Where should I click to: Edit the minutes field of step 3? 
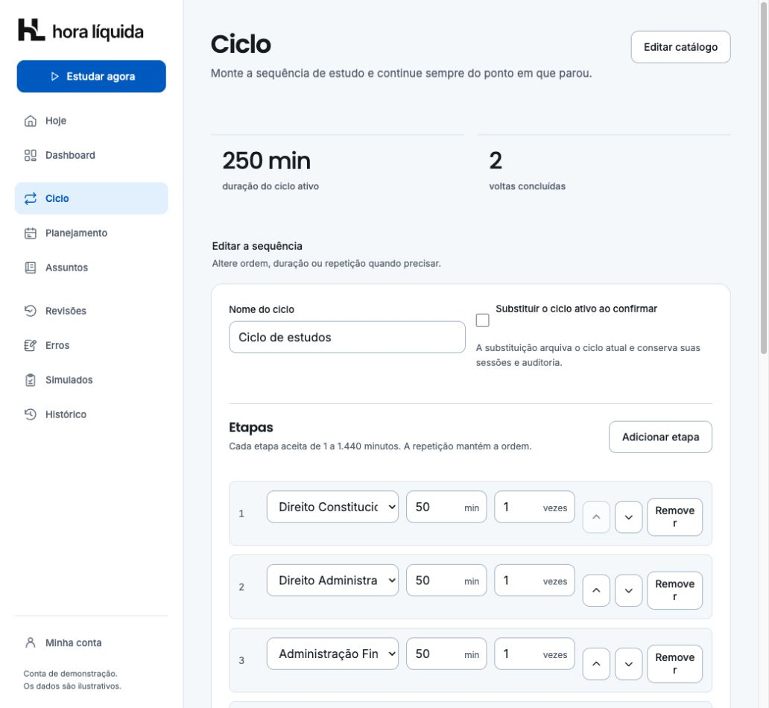[446, 654]
